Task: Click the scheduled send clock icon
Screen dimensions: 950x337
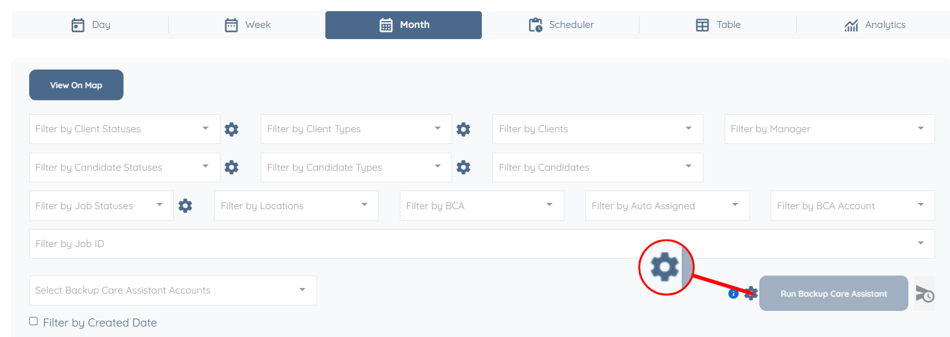Action: click(925, 294)
